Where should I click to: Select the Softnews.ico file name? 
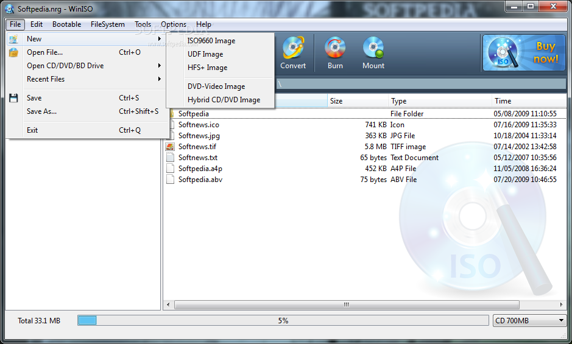[x=199, y=125]
